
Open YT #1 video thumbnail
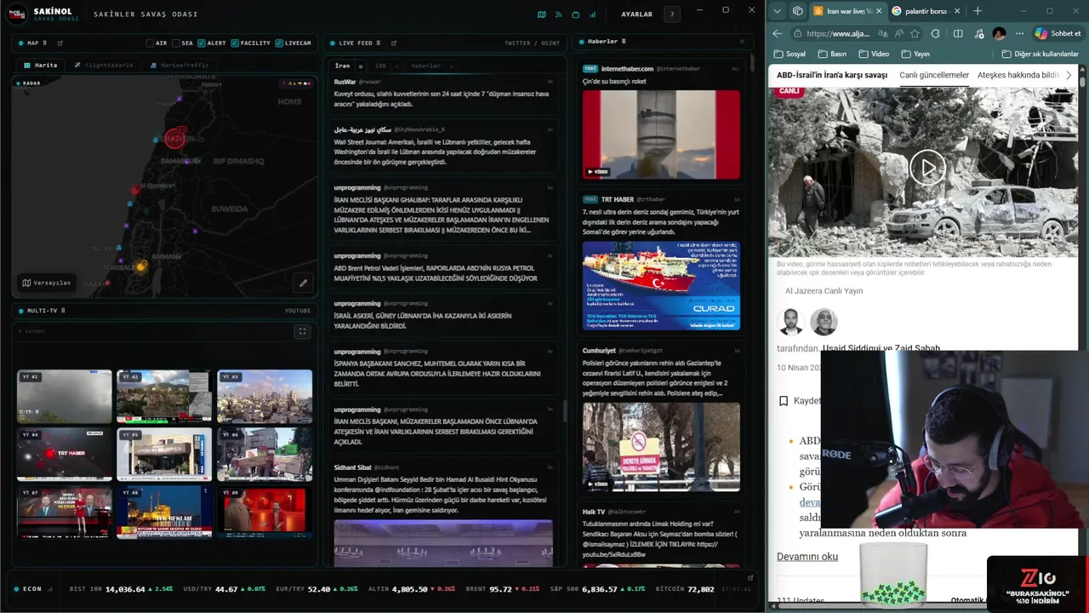click(x=65, y=396)
